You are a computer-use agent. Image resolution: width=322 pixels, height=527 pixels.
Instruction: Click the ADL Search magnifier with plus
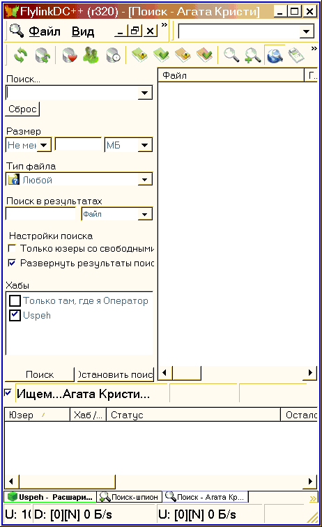point(253,55)
